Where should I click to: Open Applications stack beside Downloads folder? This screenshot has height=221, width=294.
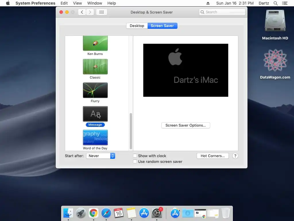point(175,213)
